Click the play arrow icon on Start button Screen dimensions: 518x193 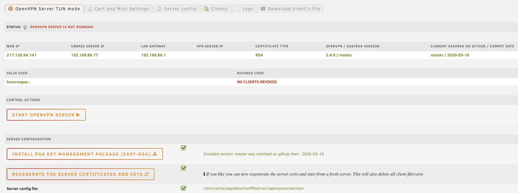coord(78,115)
